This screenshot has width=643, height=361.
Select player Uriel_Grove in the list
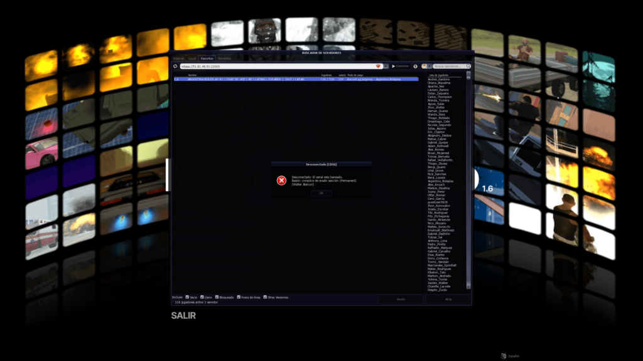(436, 170)
